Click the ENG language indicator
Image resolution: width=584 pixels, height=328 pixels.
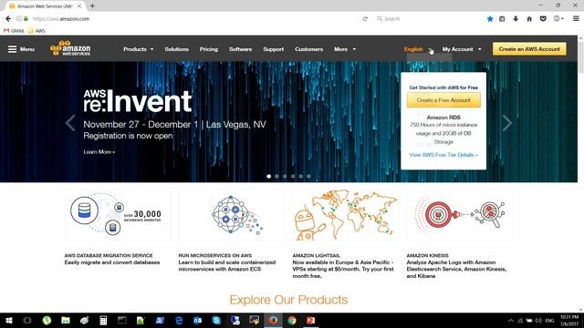[549, 320]
